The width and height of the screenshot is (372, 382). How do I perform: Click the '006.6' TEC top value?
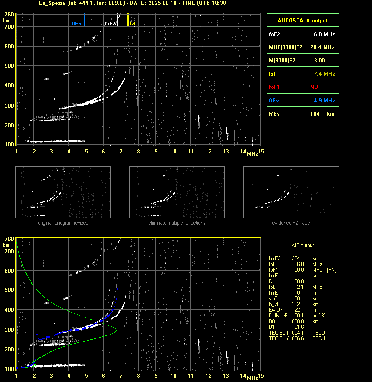(x=298, y=338)
